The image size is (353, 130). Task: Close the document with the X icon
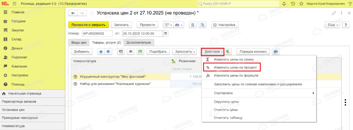point(349,13)
